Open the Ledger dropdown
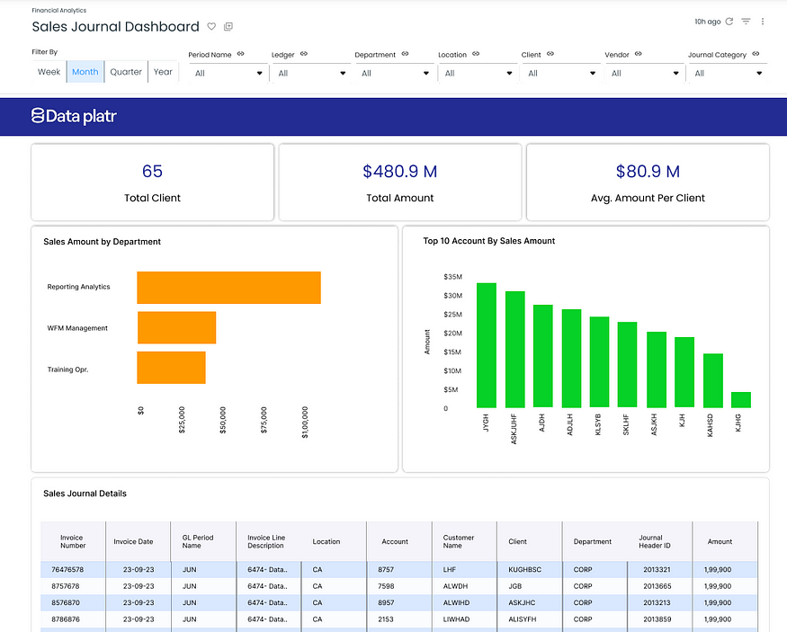787x632 pixels. click(x=312, y=73)
